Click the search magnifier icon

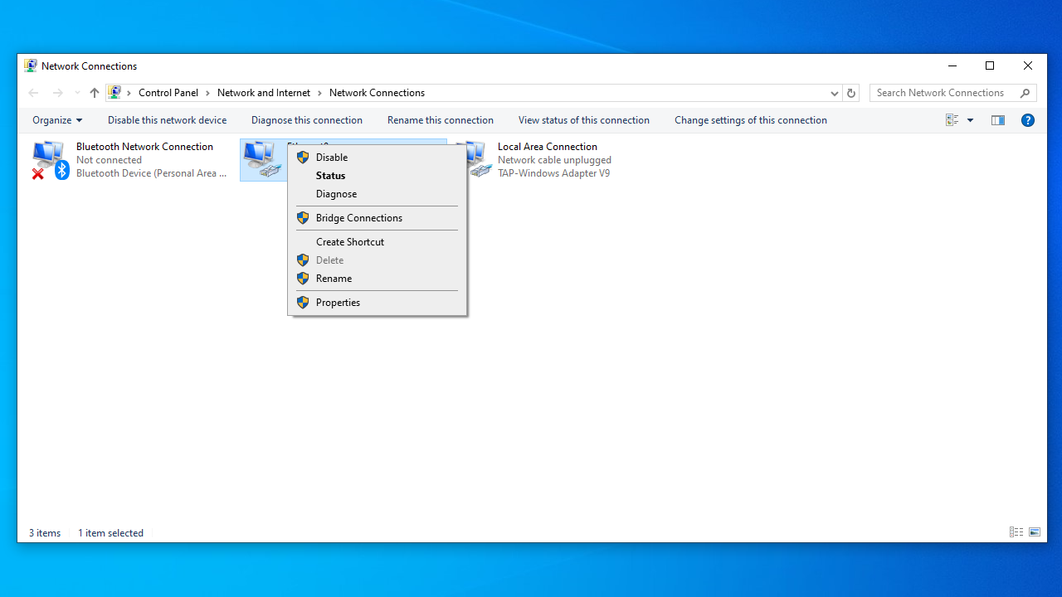tap(1025, 93)
